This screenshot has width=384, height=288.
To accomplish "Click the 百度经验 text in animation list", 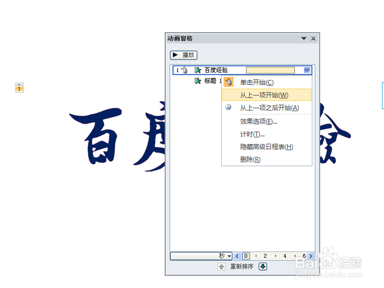I will pos(216,70).
